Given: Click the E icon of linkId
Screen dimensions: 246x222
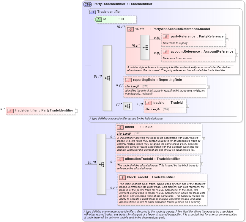Looking at the screenshot, I should 120,127.
